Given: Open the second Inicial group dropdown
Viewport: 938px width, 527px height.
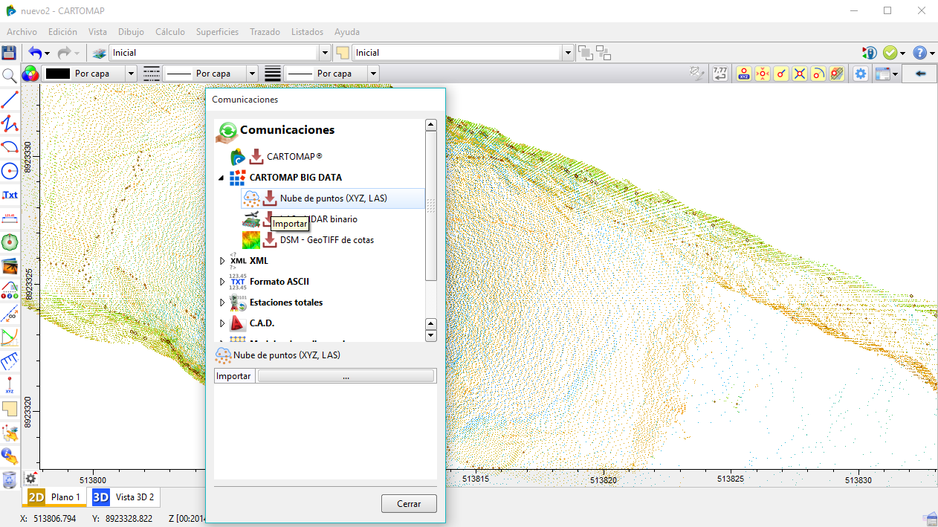Looking at the screenshot, I should tap(569, 53).
